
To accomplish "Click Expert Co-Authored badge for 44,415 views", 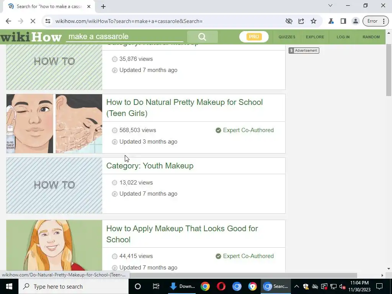I will point(245,256).
